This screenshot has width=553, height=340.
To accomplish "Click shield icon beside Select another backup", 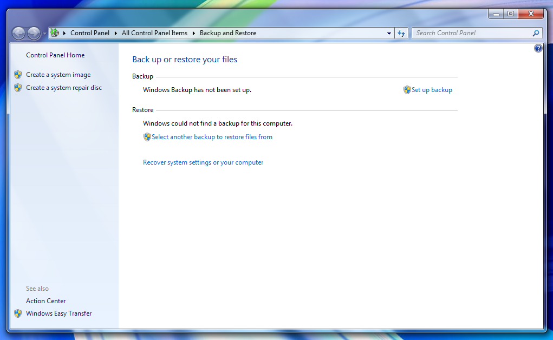I will point(147,137).
